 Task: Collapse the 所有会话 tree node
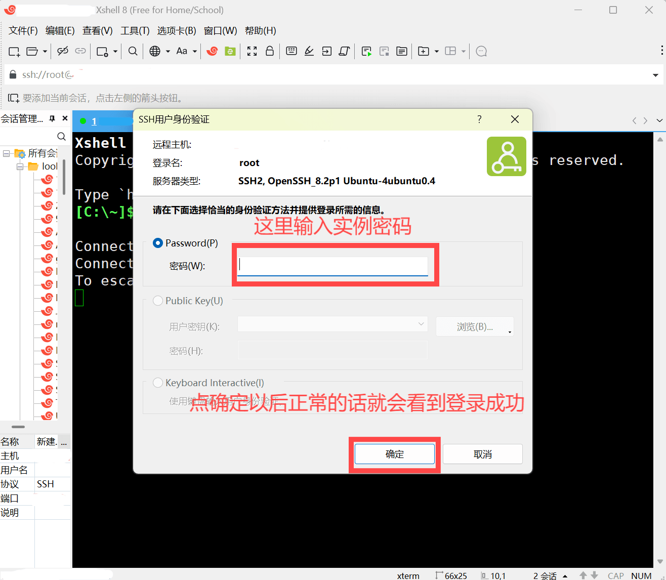point(6,153)
